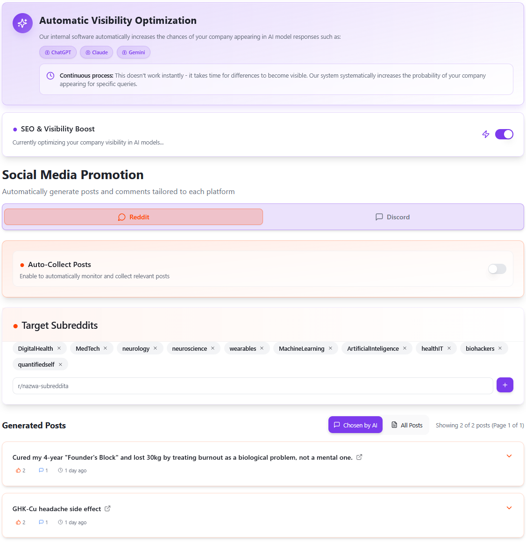Select the ChatGPT model badge
This screenshot has width=526, height=542.
pyautogui.click(x=57, y=52)
